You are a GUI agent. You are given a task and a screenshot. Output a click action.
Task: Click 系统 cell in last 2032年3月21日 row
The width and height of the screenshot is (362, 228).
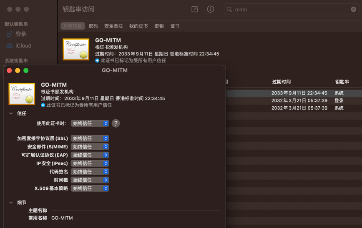339,108
